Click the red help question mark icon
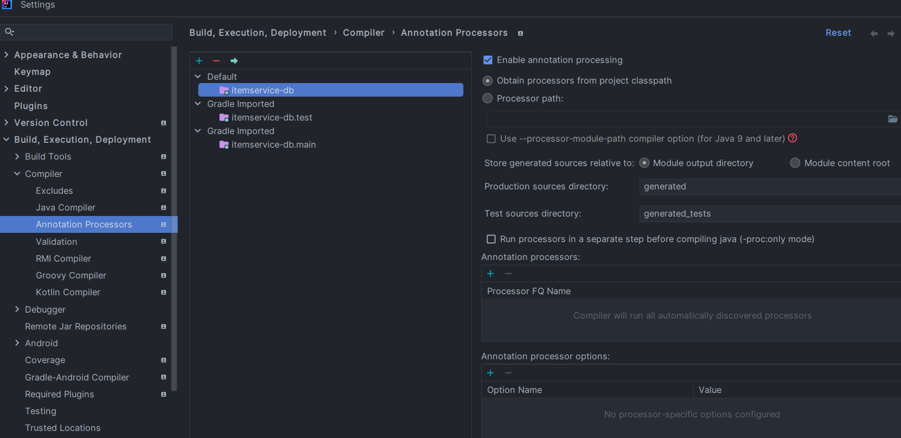 click(x=793, y=138)
